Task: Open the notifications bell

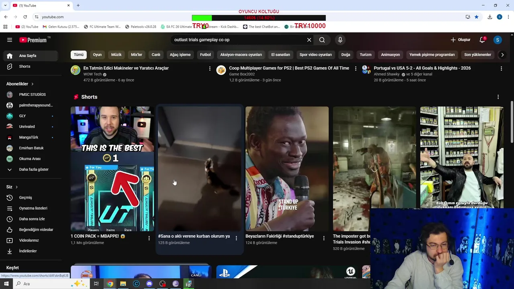Action: tap(482, 40)
